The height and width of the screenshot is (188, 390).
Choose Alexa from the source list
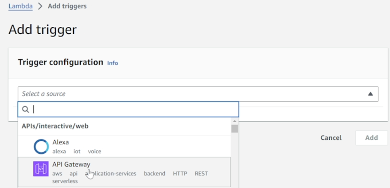coord(124,146)
